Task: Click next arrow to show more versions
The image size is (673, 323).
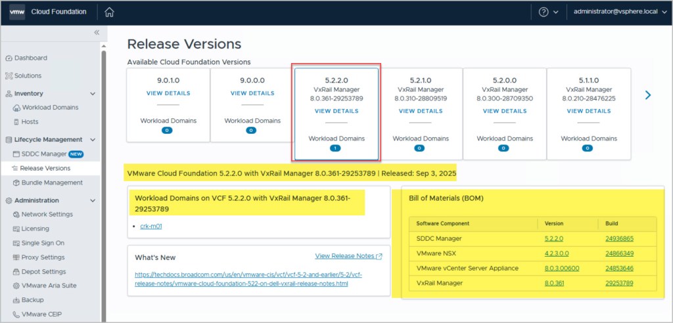Action: pos(648,95)
